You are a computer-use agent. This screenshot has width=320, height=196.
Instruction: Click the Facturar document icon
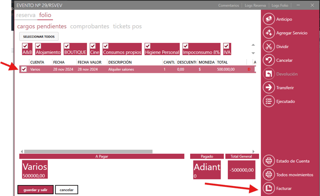click(268, 188)
